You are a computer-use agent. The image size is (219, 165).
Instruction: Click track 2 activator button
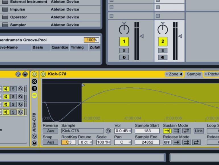click(x=163, y=41)
